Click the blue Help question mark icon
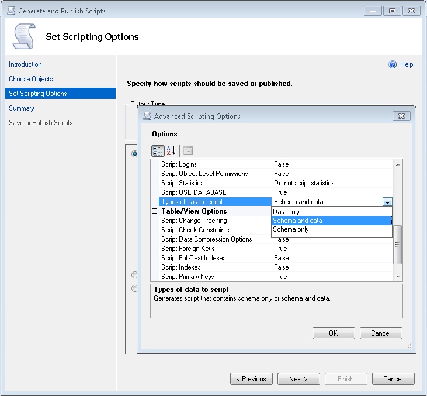 pyautogui.click(x=393, y=64)
